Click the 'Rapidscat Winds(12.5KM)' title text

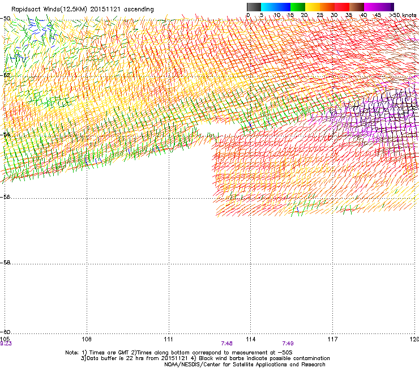click(x=49, y=10)
